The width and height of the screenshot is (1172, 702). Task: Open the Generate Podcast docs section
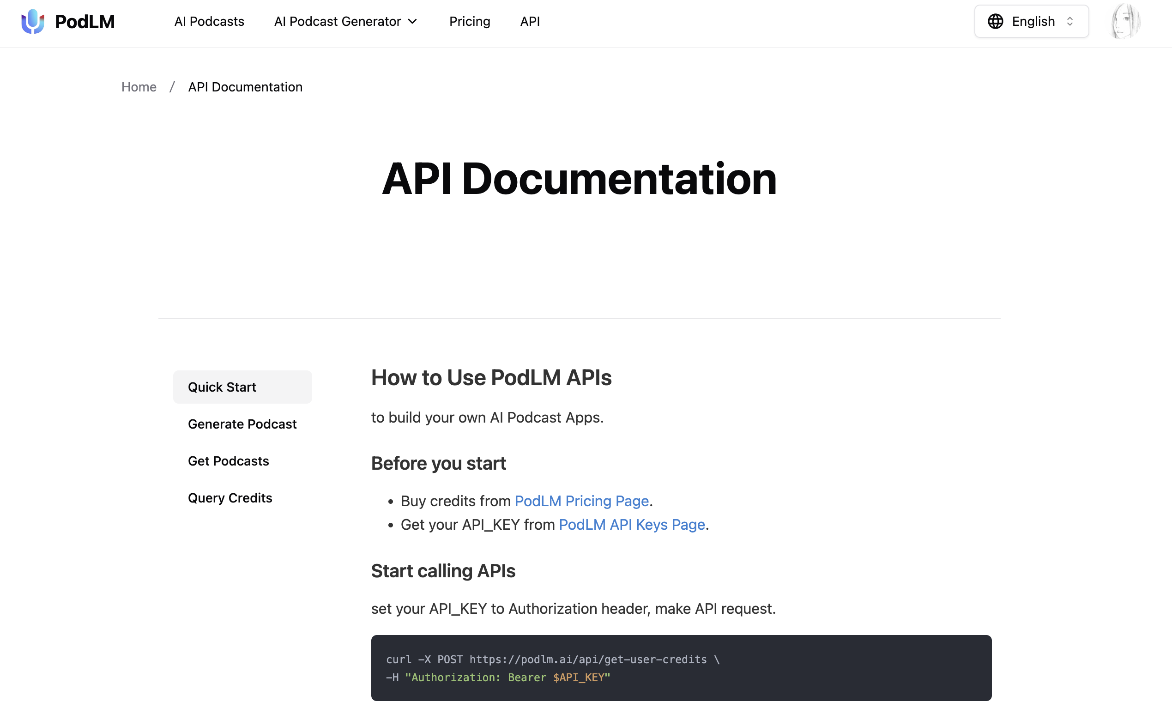coord(242,424)
